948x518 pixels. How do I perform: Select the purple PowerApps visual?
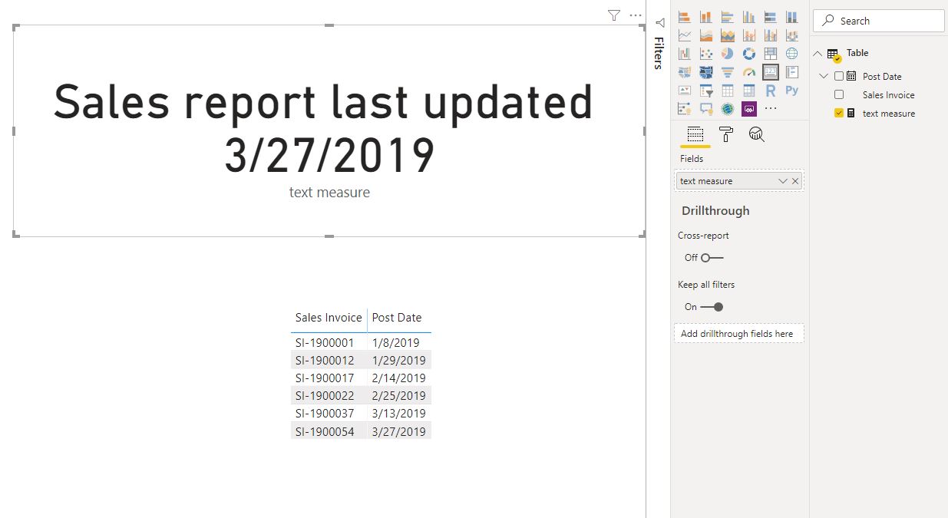[x=749, y=109]
